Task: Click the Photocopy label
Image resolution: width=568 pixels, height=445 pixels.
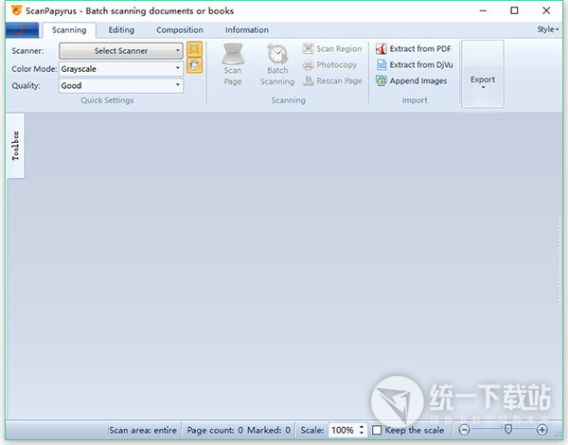Action: (x=337, y=65)
